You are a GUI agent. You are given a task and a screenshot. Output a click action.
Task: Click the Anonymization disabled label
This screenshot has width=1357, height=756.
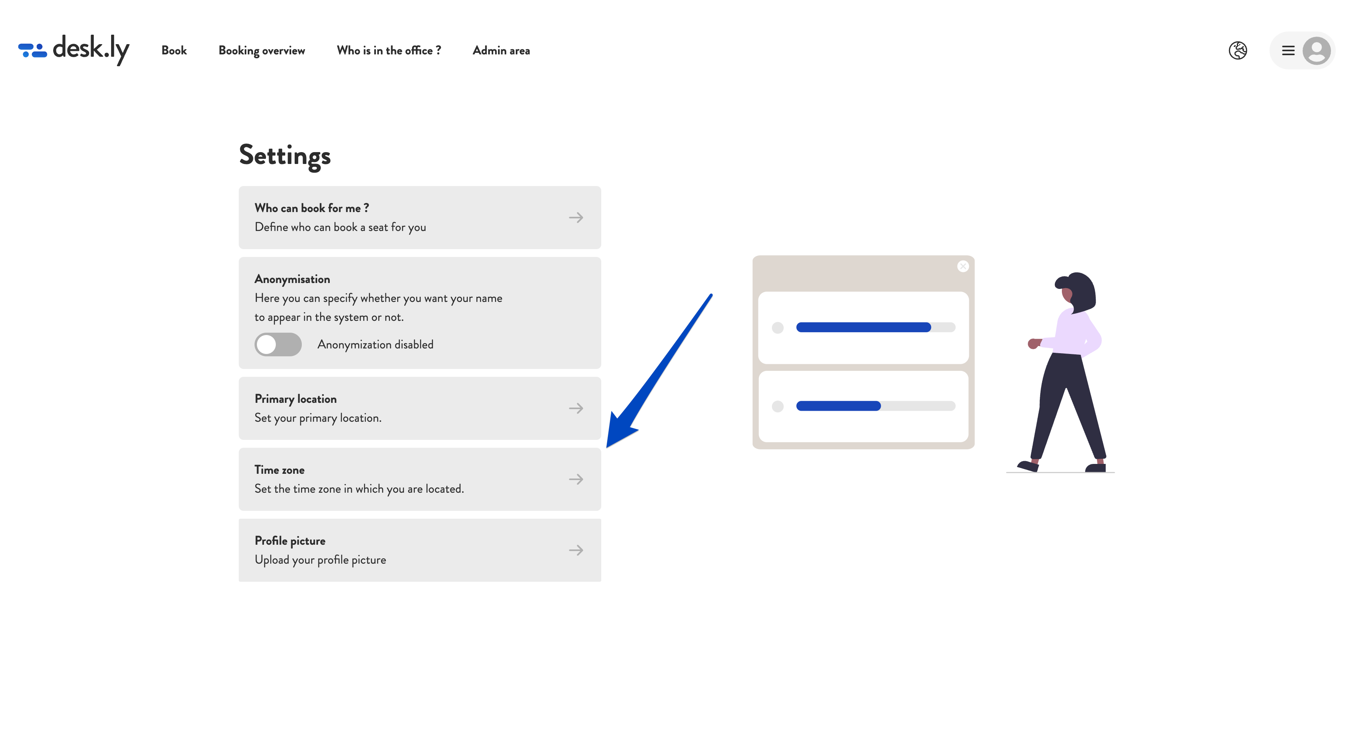375,344
